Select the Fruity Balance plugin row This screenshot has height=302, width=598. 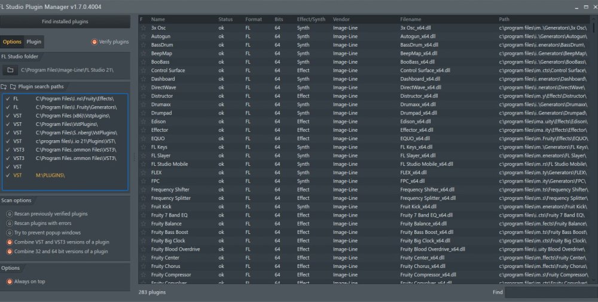pyautogui.click(x=365, y=224)
